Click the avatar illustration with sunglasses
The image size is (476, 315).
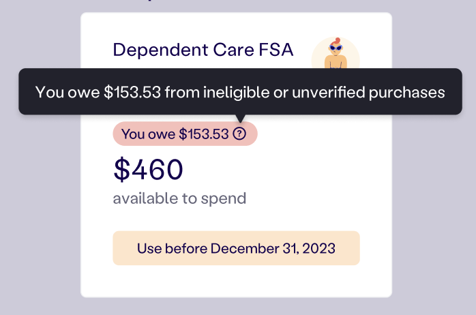coord(335,55)
